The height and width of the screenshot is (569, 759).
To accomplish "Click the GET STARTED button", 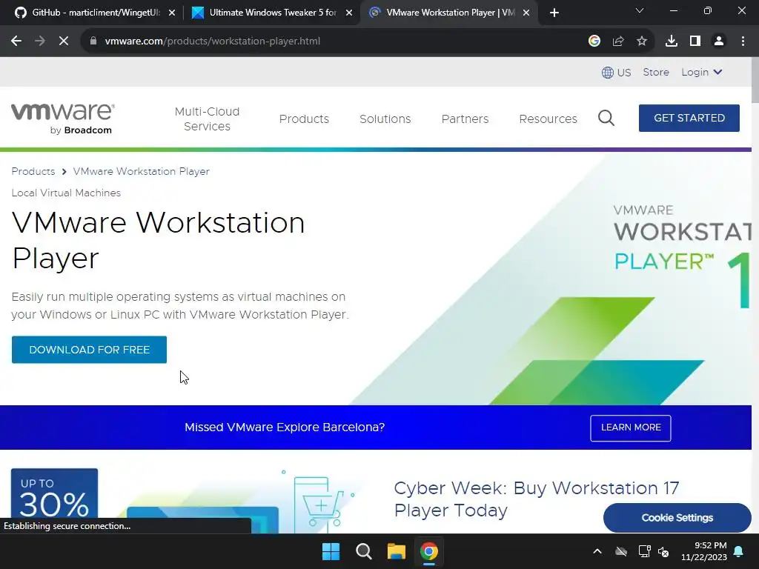I will coord(689,118).
